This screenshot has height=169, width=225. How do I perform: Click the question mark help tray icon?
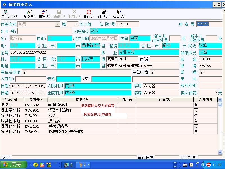click(191, 165)
